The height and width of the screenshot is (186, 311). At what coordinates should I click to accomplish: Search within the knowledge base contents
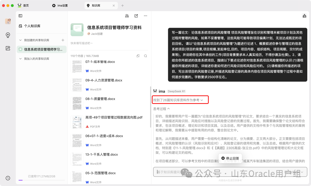click(146, 56)
